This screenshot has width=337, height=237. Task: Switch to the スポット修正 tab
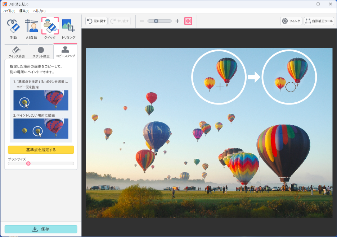coord(41,52)
